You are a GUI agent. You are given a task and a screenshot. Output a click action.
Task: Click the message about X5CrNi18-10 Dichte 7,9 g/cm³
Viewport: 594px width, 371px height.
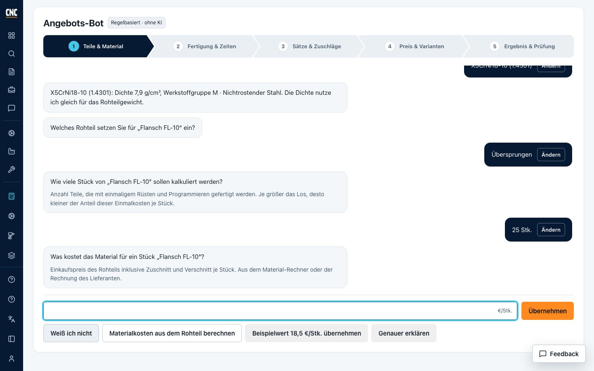(x=195, y=97)
